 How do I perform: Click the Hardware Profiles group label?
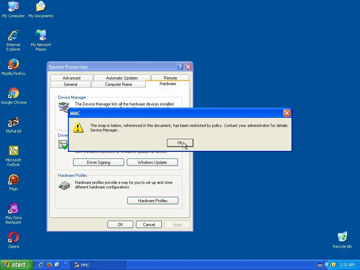(x=72, y=175)
